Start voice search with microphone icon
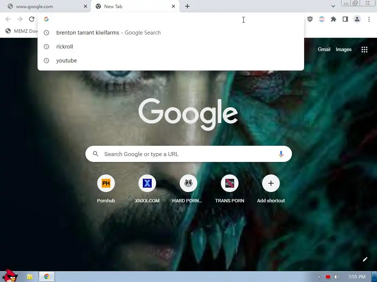Viewport: 377px width, 282px height. point(281,154)
